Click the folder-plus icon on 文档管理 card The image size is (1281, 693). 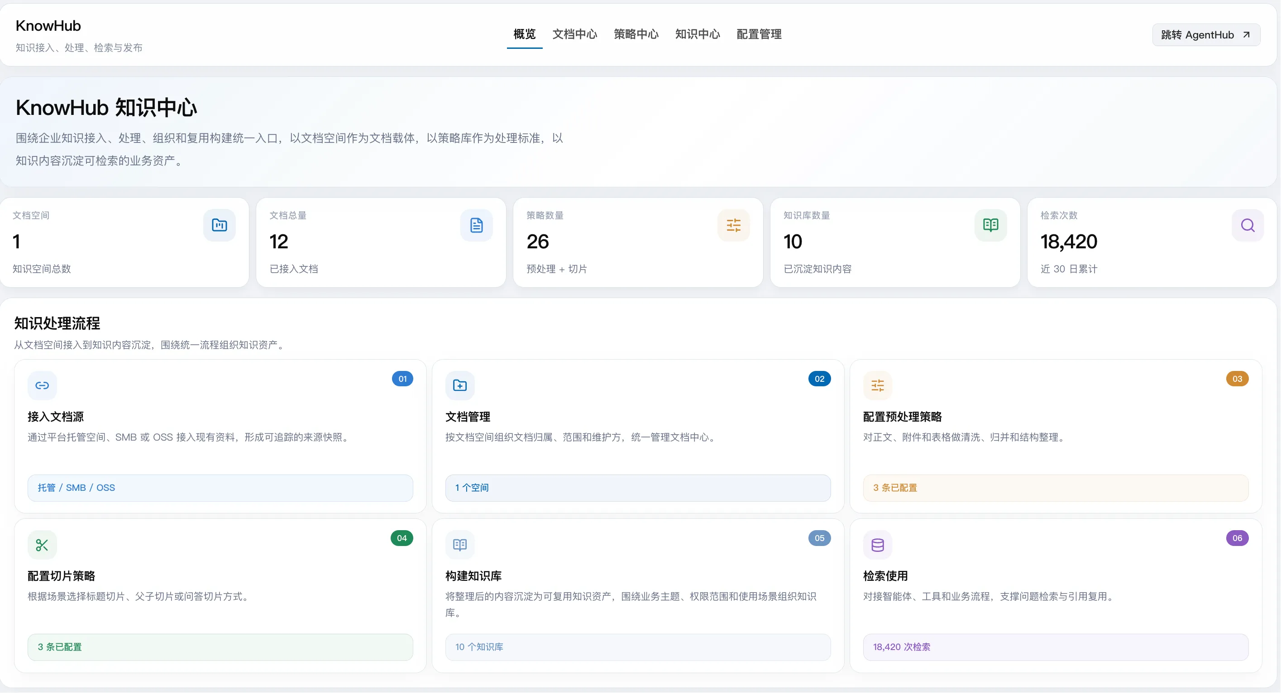click(460, 385)
